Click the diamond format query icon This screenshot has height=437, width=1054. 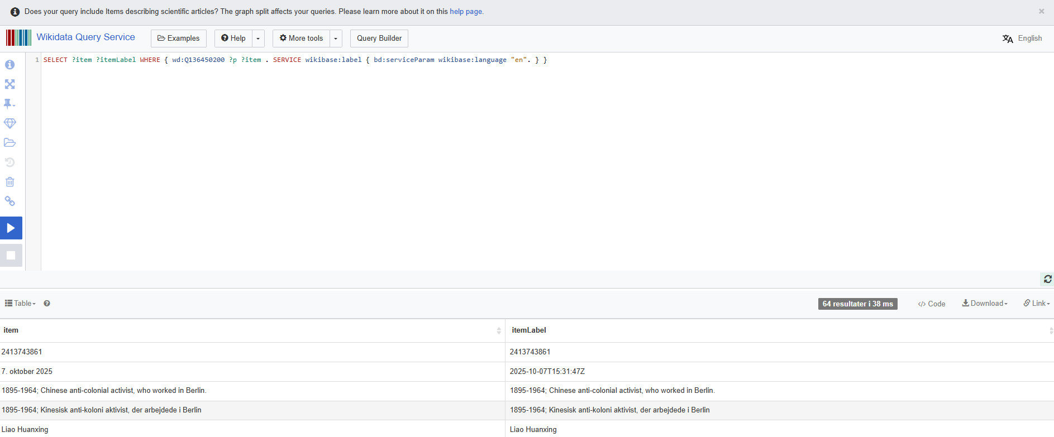tap(9, 123)
